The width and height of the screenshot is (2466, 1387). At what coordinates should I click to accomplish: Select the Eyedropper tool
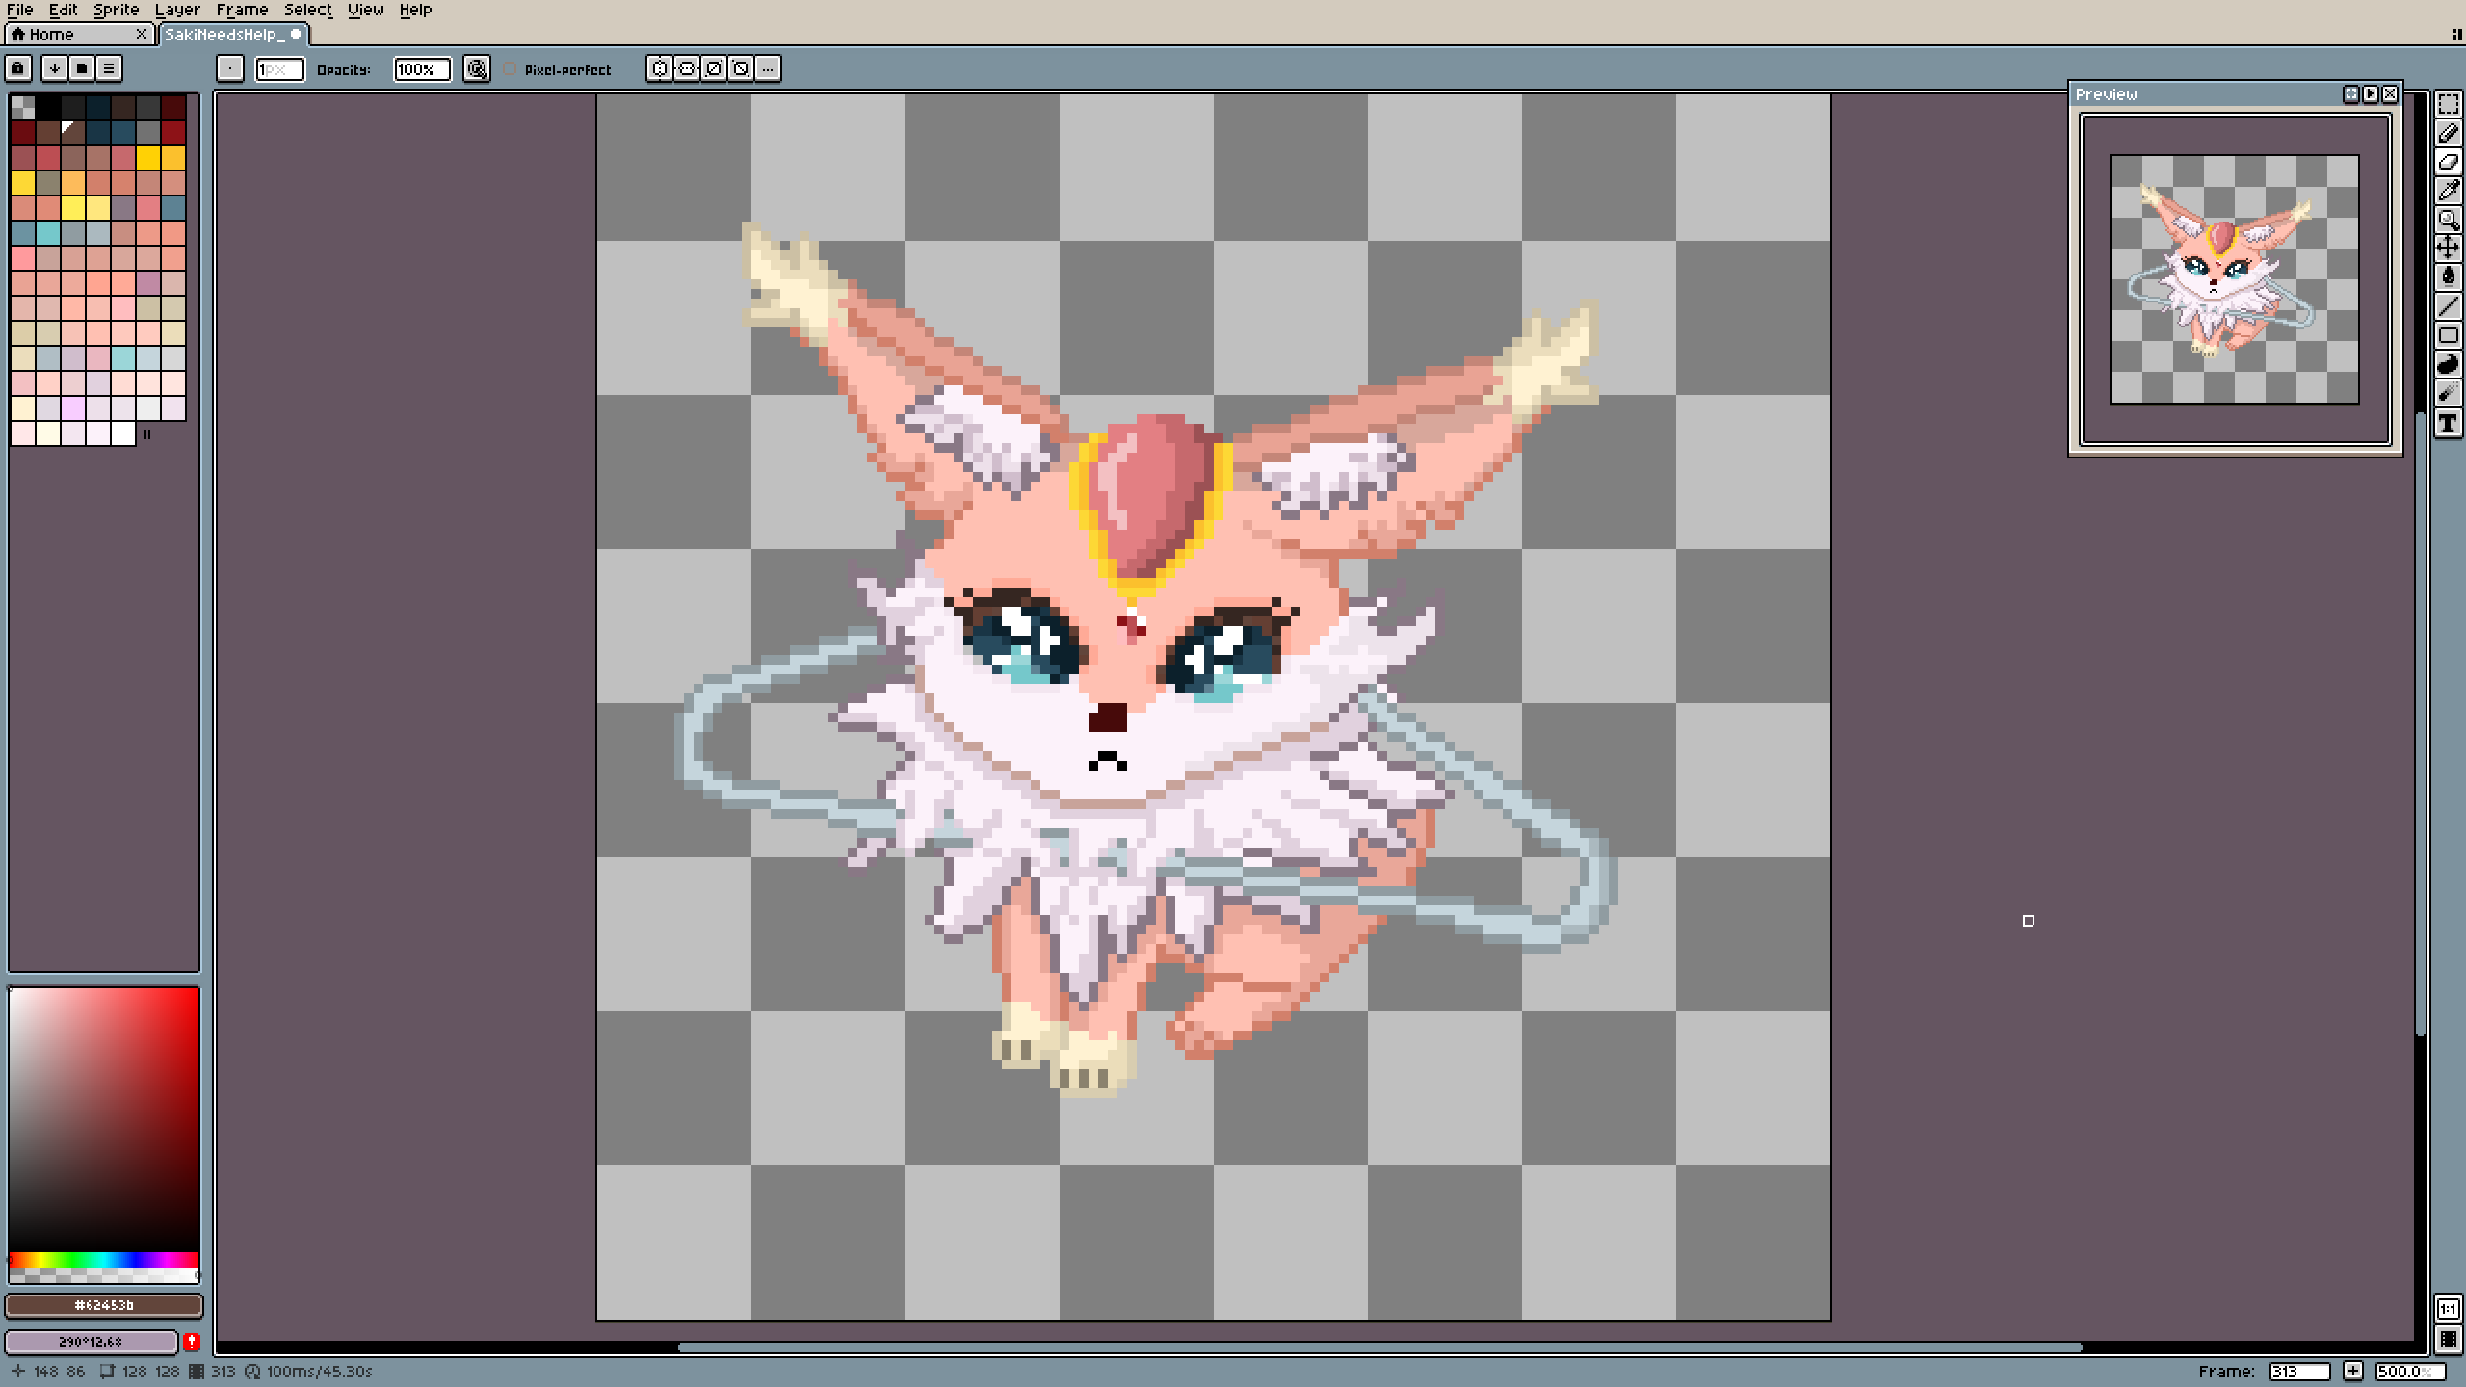click(x=2448, y=191)
